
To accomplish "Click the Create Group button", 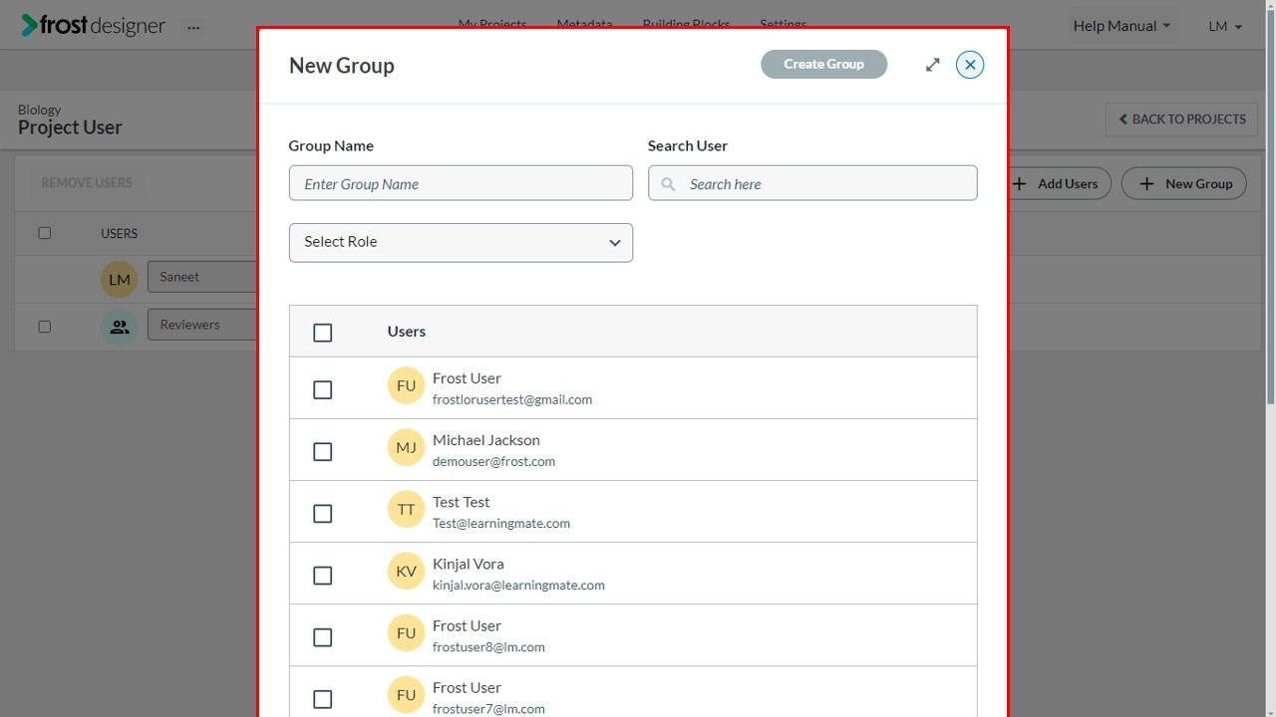I will (x=823, y=64).
